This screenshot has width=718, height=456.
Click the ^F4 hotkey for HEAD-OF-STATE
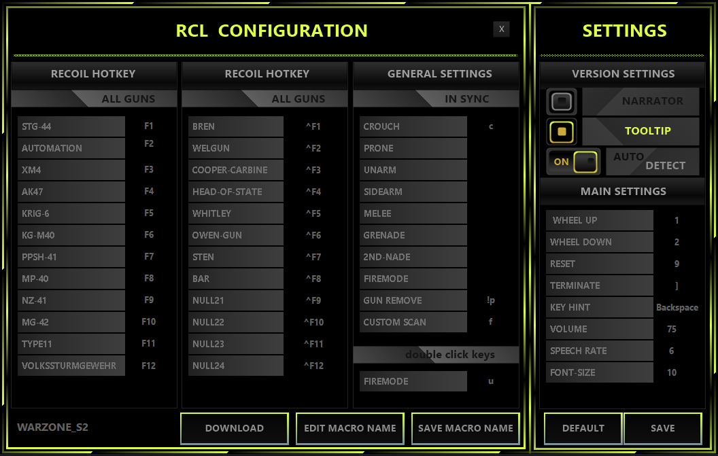(313, 192)
